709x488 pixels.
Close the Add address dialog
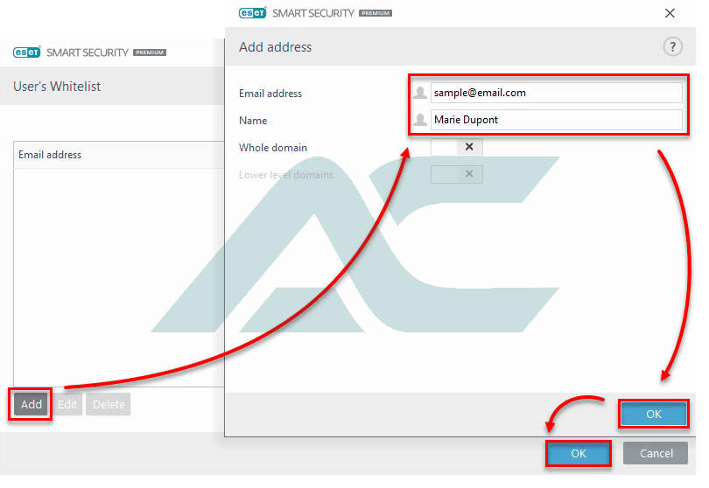pyautogui.click(x=670, y=13)
